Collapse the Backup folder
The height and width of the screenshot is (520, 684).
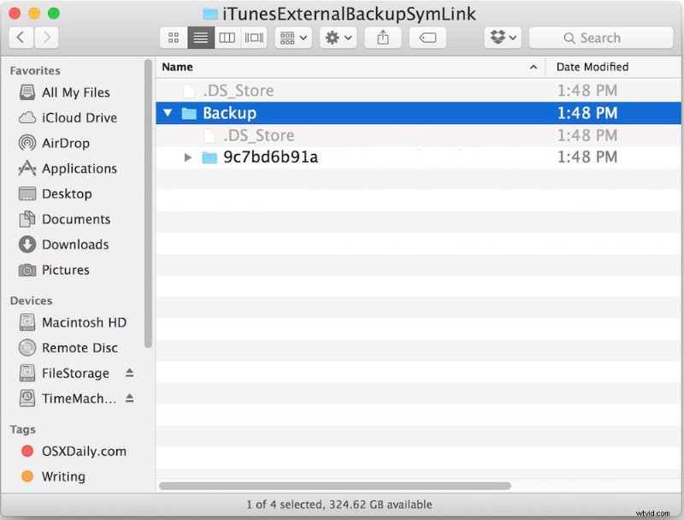click(168, 112)
